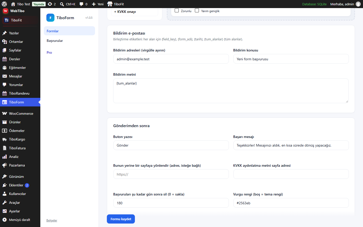
Task: Click the Database: SQLite text
Action: pos(314,4)
